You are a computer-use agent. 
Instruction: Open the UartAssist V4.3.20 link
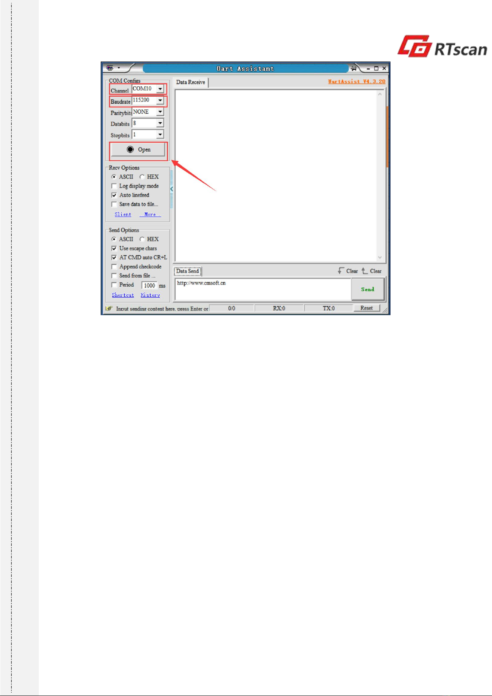click(x=357, y=81)
